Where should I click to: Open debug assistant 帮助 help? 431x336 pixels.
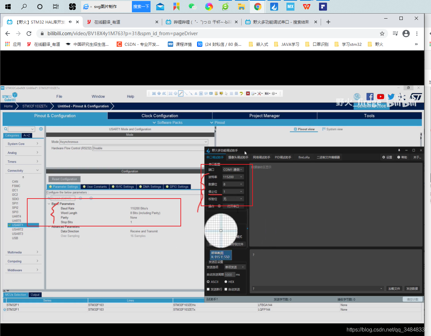(x=402, y=157)
